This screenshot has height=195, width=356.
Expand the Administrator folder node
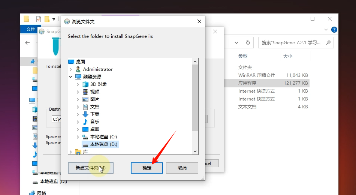(71, 69)
